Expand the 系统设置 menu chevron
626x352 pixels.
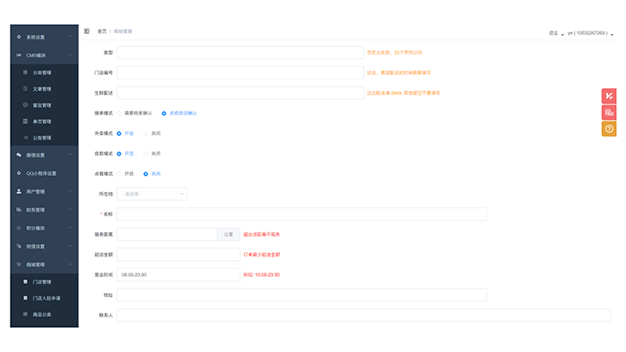[70, 37]
